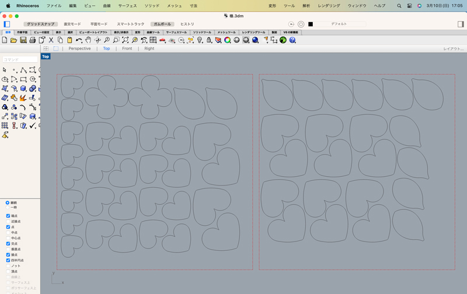Open the レイアウト... dropdown at viewport right
The width and height of the screenshot is (467, 294).
pyautogui.click(x=453, y=49)
